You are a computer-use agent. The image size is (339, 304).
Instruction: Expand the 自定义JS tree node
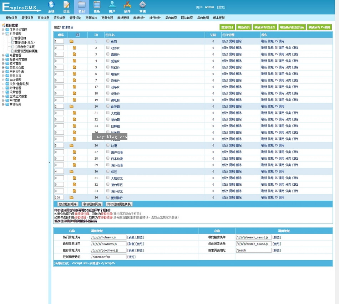(3, 76)
